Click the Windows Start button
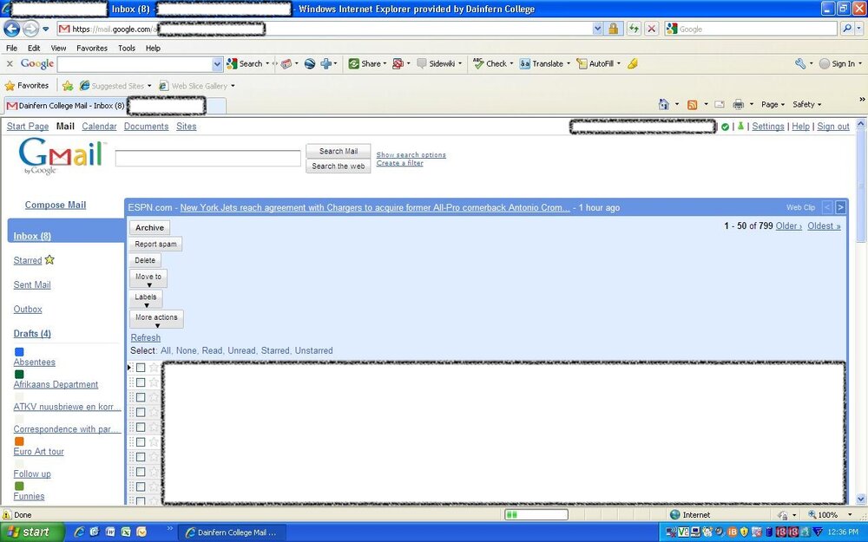The image size is (868, 542). 32,532
